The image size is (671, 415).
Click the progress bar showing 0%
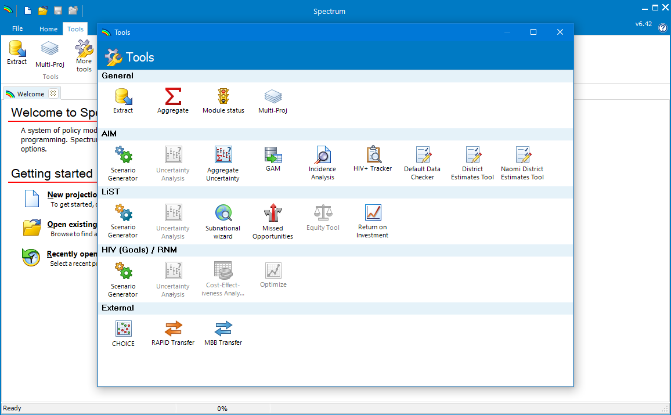point(222,409)
